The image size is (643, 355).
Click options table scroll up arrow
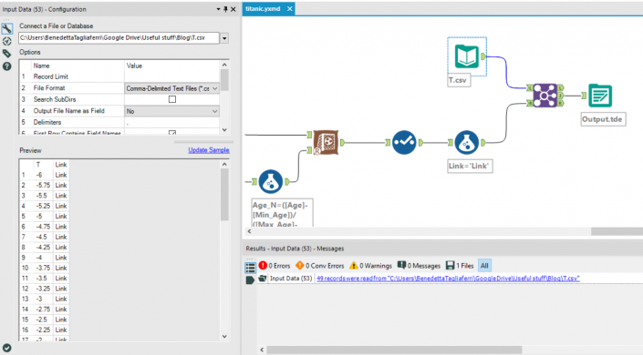pyautogui.click(x=224, y=65)
